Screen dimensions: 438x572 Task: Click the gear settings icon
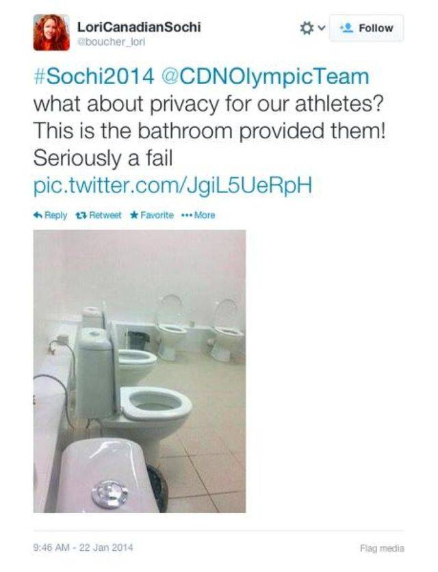click(x=307, y=28)
